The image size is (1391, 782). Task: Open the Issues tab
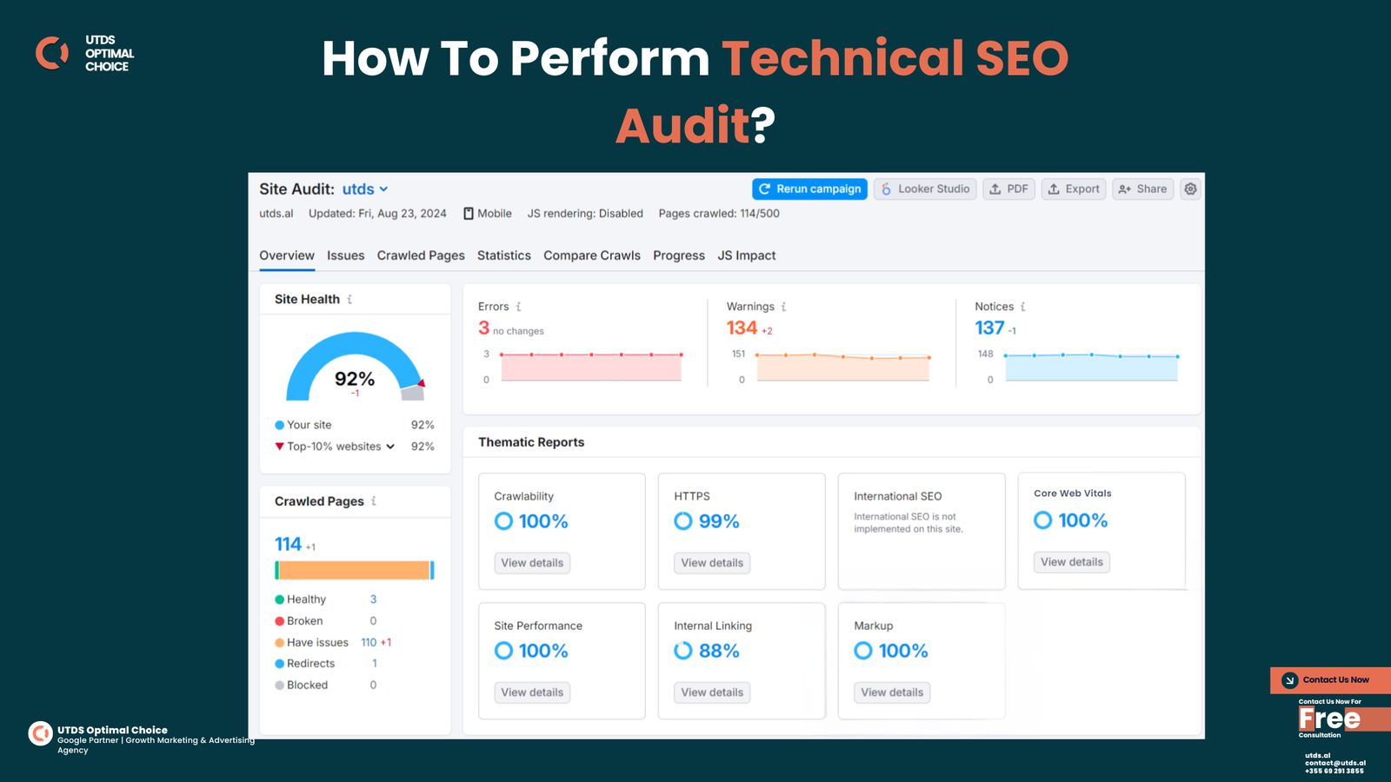point(346,255)
